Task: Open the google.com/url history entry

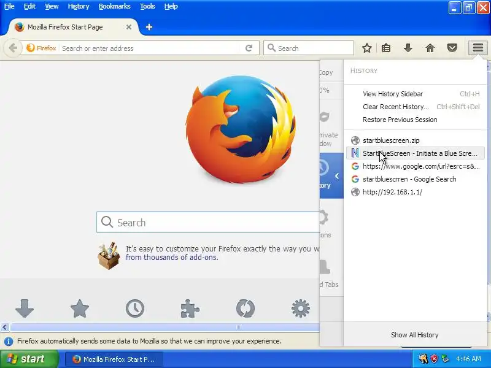Action: point(416,166)
